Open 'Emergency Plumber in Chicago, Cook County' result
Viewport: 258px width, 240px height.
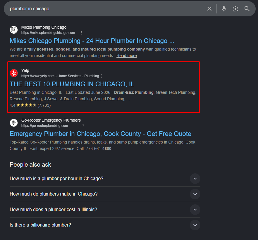tap(100, 134)
